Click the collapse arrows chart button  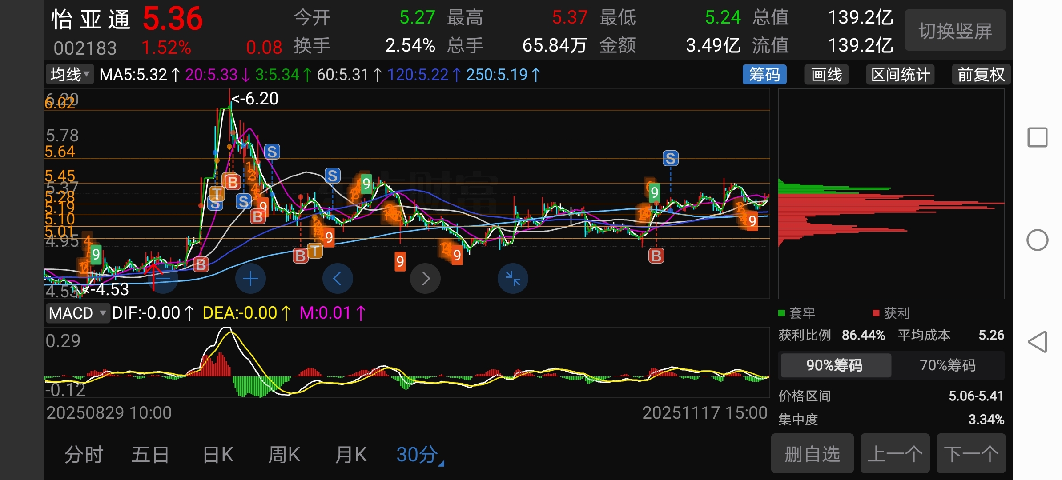pos(513,279)
